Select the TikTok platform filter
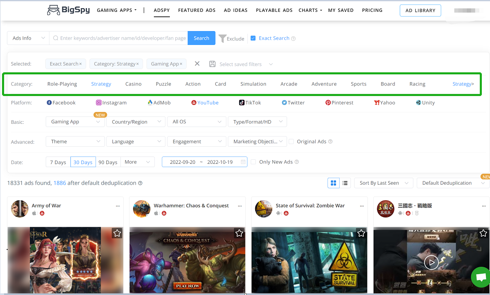490x295 pixels. [x=250, y=103]
